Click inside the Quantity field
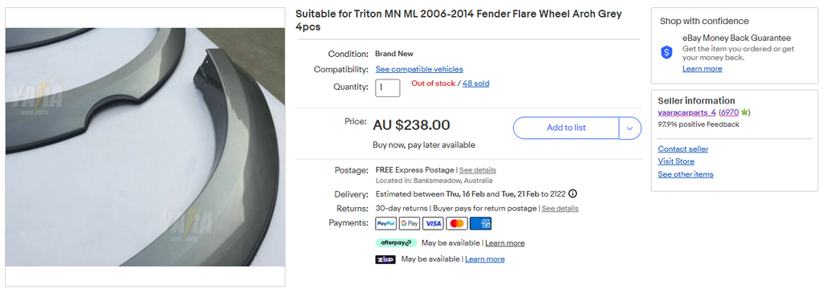 pyautogui.click(x=387, y=88)
